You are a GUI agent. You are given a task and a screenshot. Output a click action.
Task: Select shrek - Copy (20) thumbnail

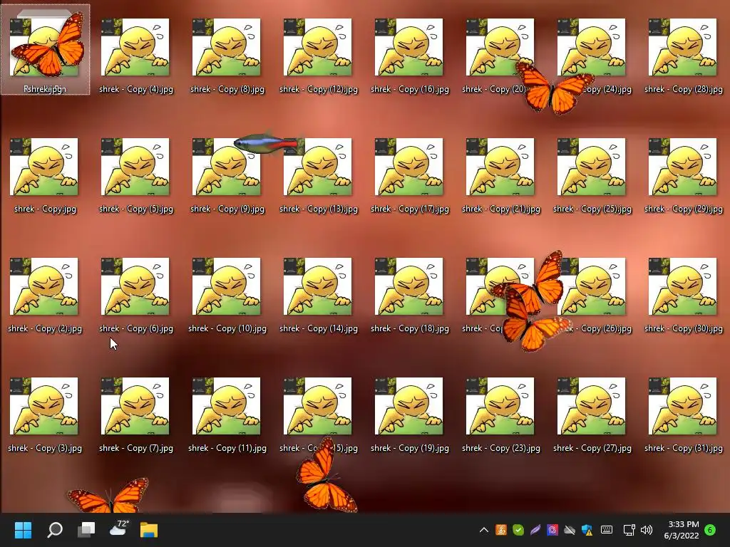(500, 47)
